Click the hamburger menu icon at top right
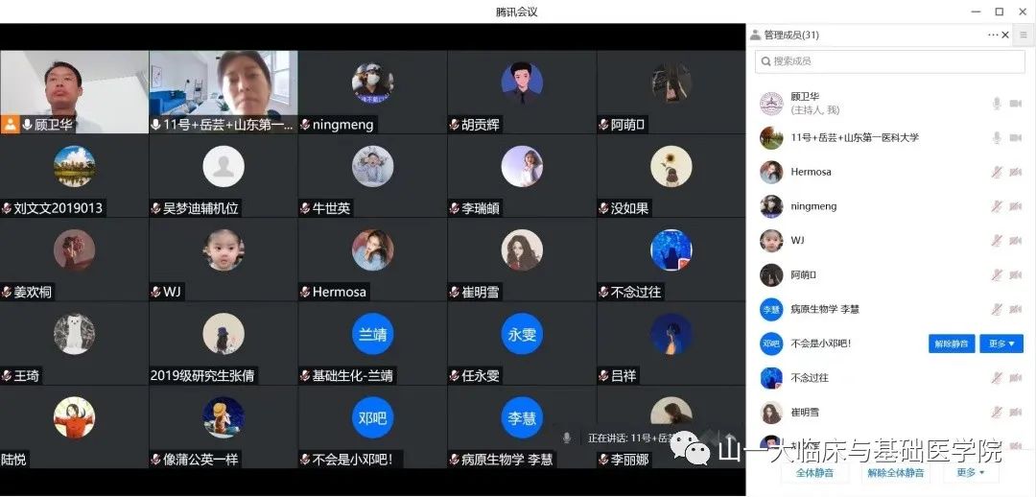Viewport: 1036px width, 497px height. (1024, 35)
